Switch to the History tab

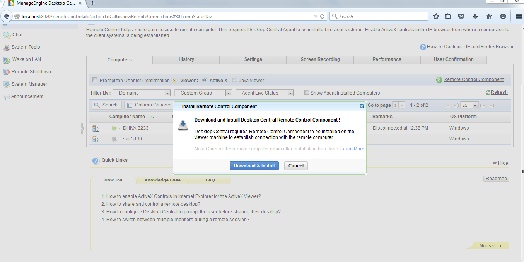pyautogui.click(x=186, y=59)
